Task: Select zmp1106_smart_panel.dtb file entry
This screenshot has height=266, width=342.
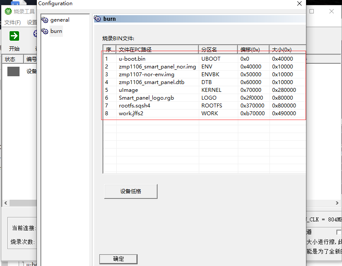Action: [x=151, y=82]
